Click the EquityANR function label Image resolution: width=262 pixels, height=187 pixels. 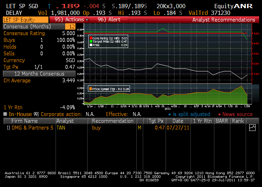coord(234,6)
